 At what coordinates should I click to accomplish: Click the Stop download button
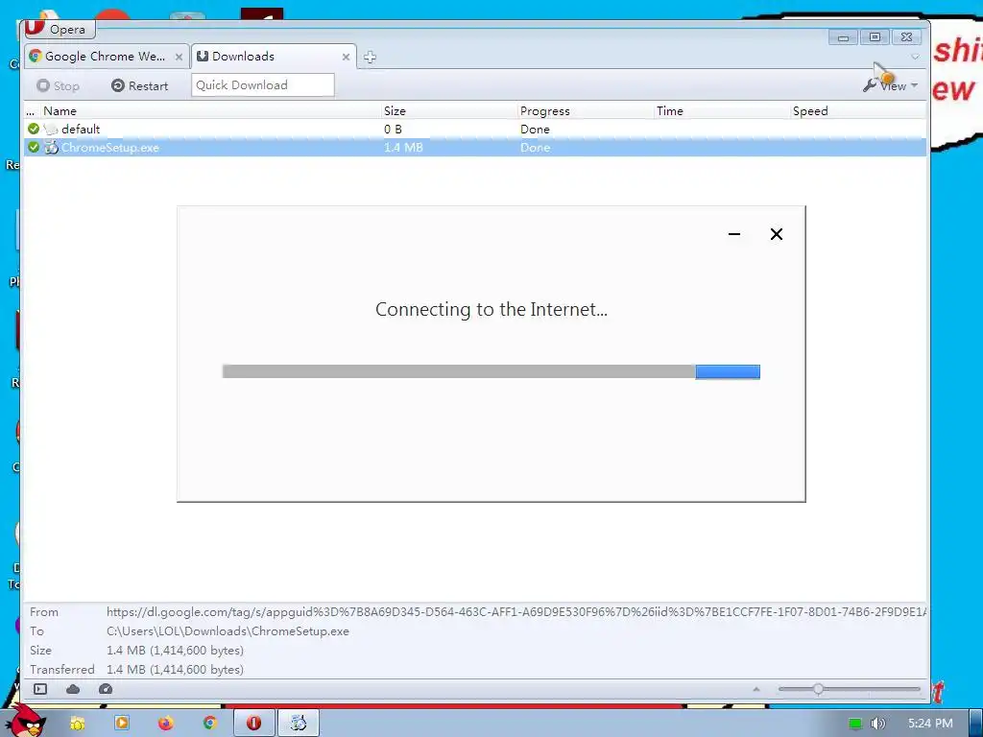click(58, 85)
